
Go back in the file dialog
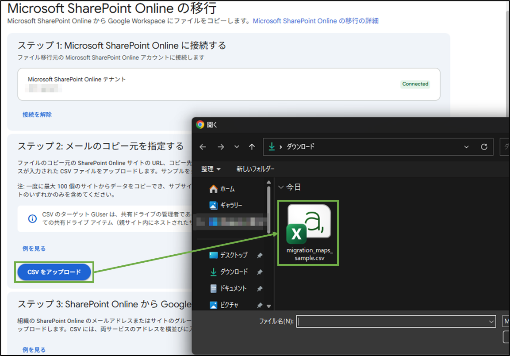pos(203,147)
